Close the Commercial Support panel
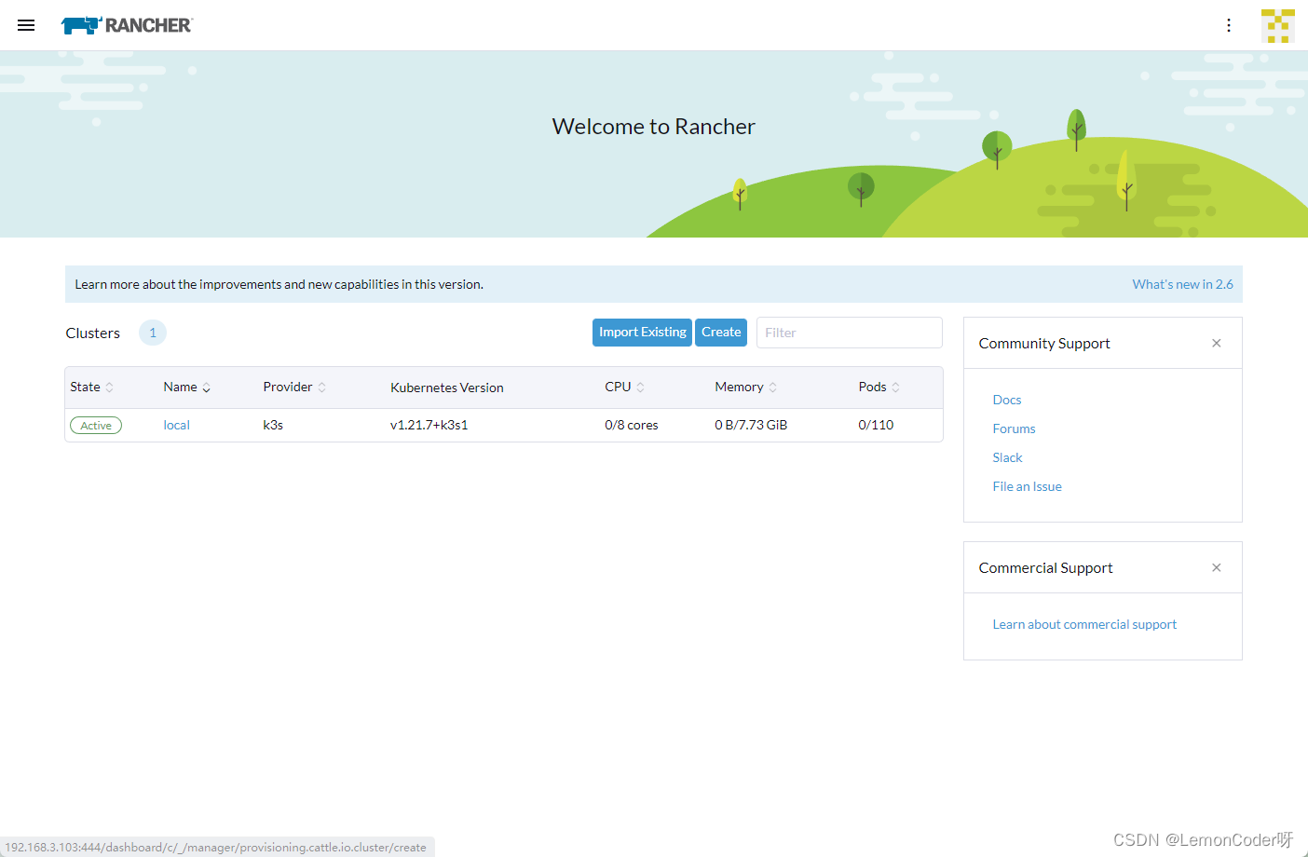 pyautogui.click(x=1216, y=567)
